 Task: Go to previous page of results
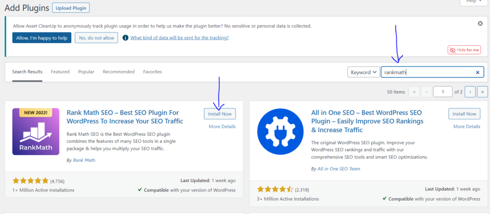click(x=426, y=92)
